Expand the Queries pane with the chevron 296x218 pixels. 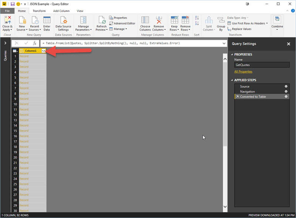click(5, 43)
